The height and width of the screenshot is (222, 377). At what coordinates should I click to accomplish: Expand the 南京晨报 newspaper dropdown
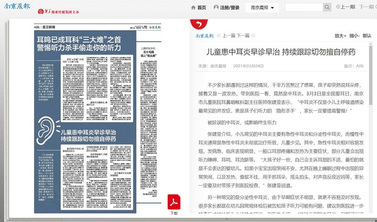(262, 8)
